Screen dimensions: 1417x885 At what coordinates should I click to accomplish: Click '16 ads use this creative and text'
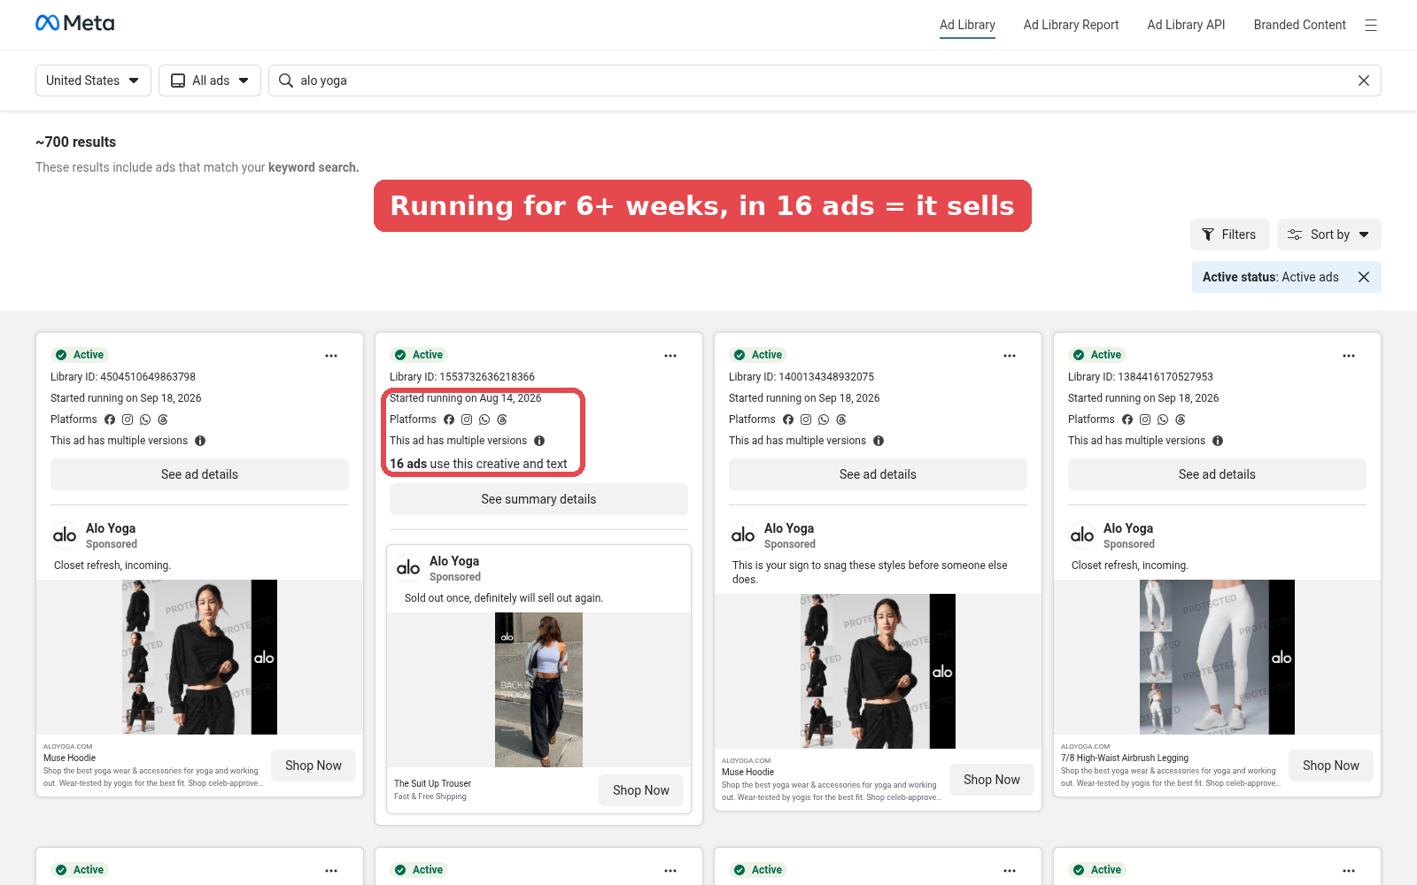pyautogui.click(x=478, y=464)
